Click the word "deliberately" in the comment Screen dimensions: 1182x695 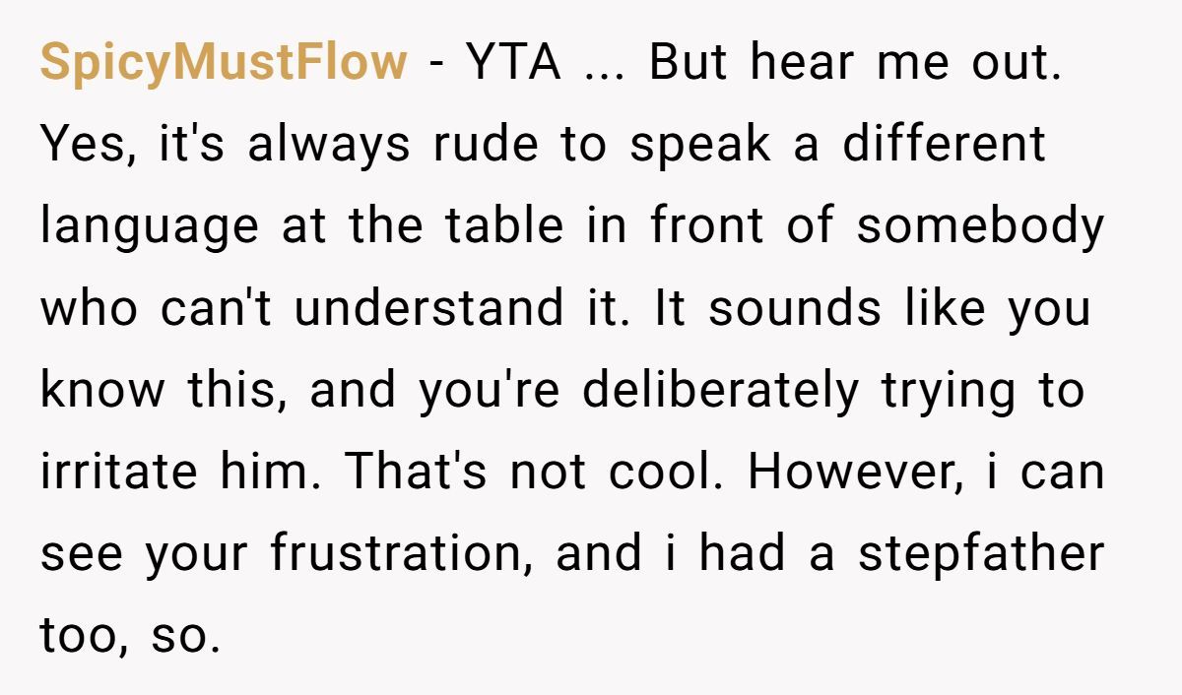[x=720, y=391]
